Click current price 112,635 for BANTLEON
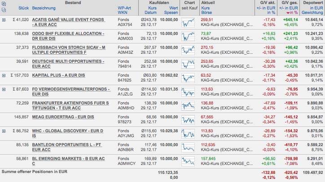The height and width of the screenshot is (182, 325). tap(208, 145)
